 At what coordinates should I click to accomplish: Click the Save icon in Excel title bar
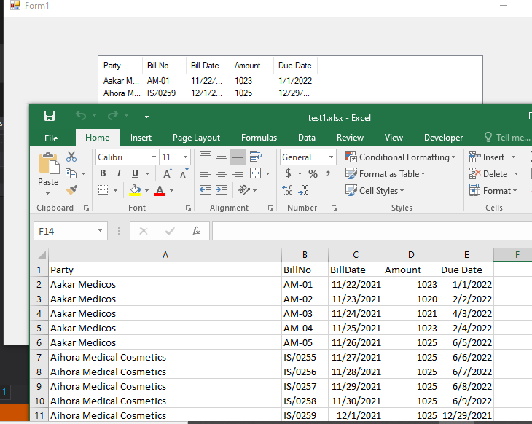pyautogui.click(x=50, y=116)
